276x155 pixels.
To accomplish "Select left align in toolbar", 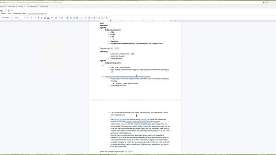I will [x=68, y=18].
